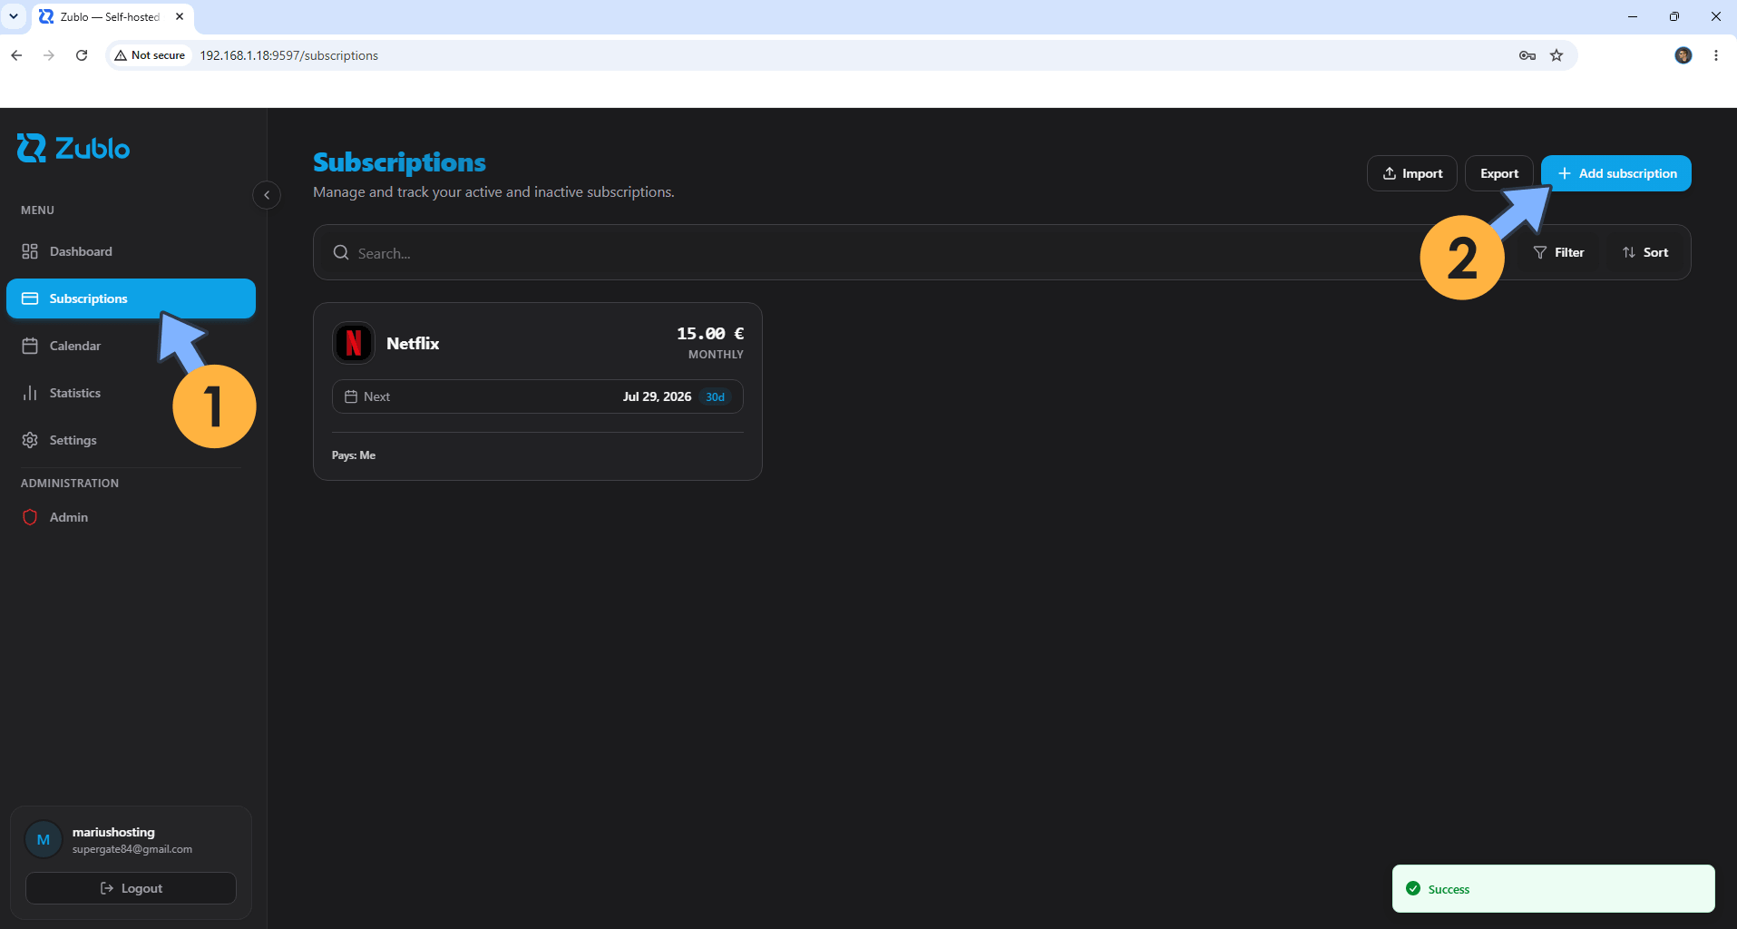The image size is (1737, 929).
Task: Click the Dashboard grid icon
Action: click(x=30, y=251)
